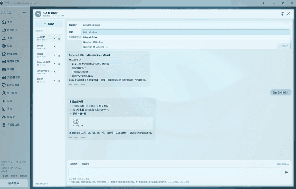Viewport: 296px width, 189px height.
Task: Close the XCL 智能助手 panel
Action: point(288,14)
